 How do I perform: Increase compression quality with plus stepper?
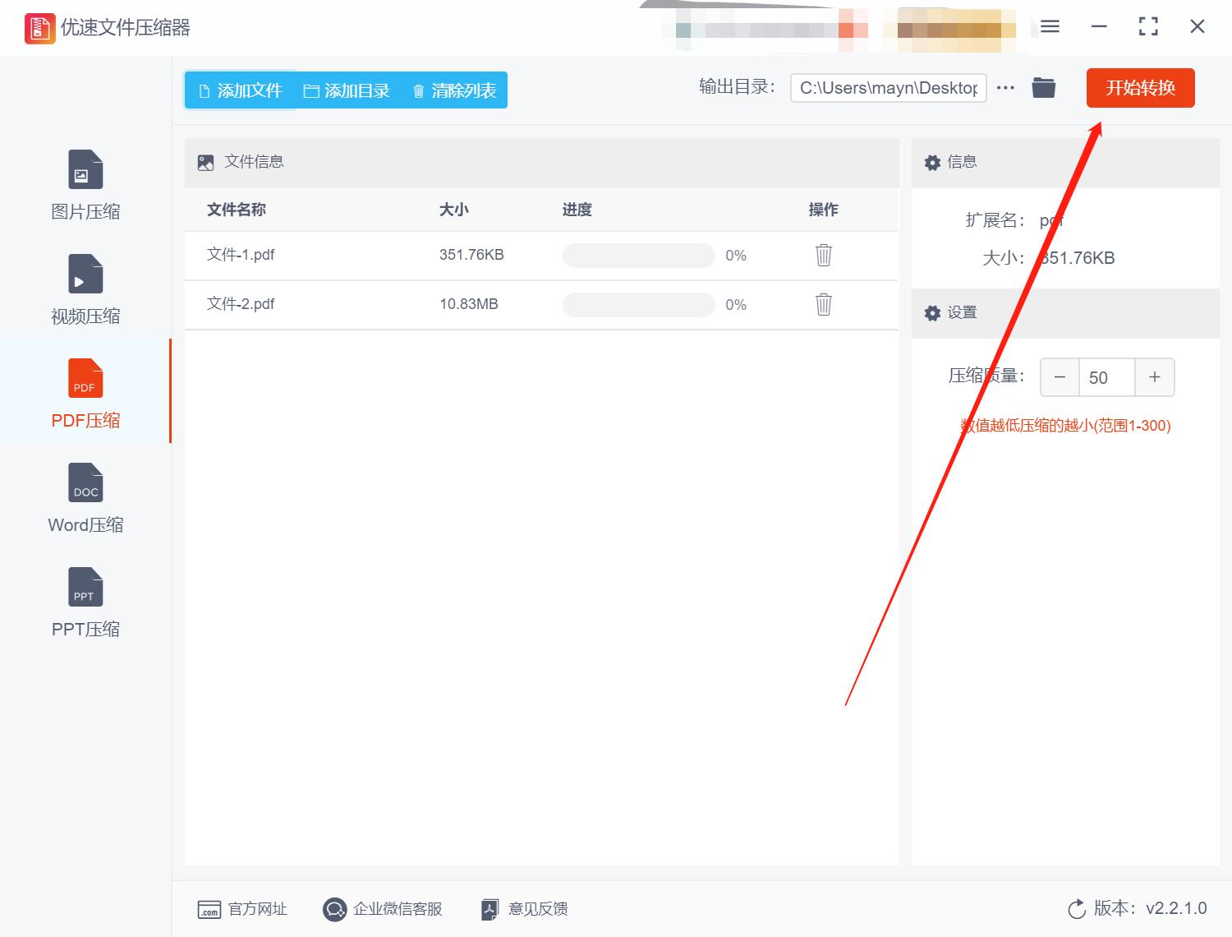coord(1155,376)
